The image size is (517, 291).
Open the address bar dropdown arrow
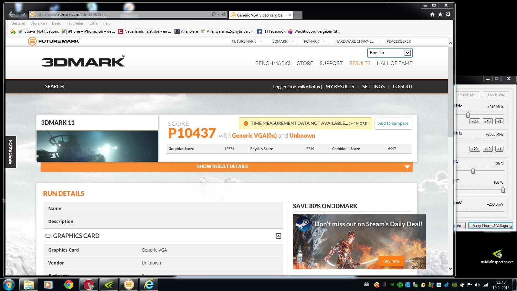(x=218, y=14)
